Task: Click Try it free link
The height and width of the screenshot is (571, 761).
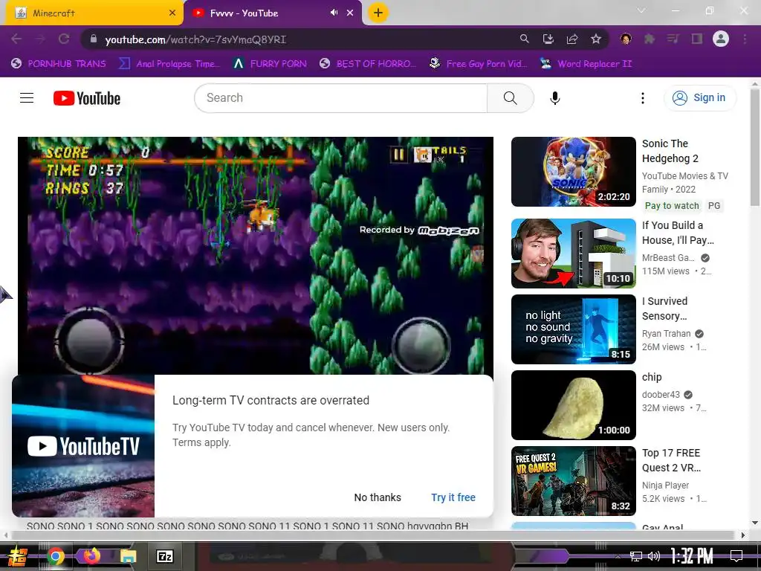Action: tap(453, 497)
